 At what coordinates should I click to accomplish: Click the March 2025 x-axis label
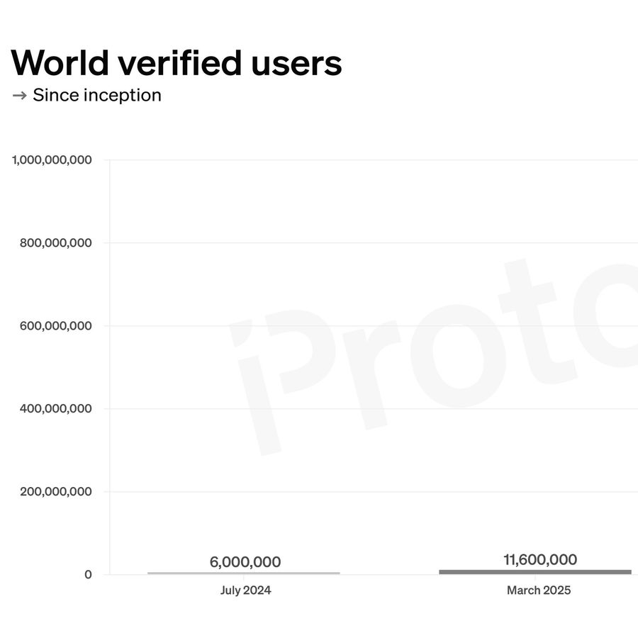539,590
